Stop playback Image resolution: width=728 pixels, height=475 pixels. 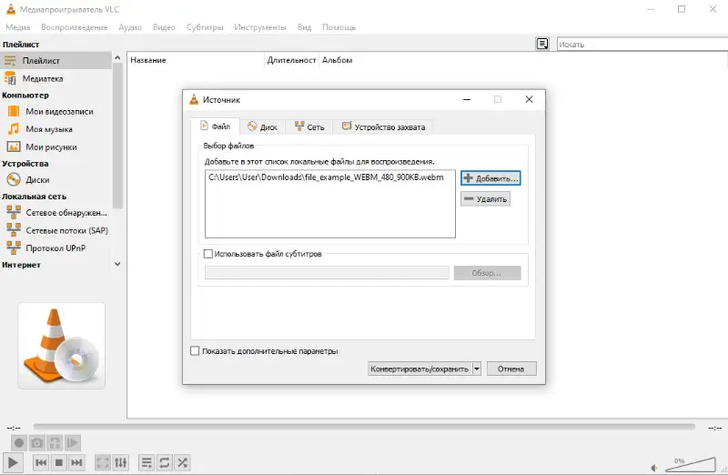tap(59, 462)
